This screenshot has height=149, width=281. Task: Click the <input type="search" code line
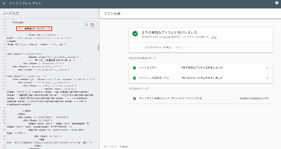click(60, 124)
